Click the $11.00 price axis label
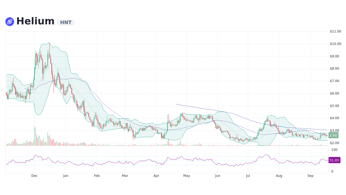Image resolution: width=346 pixels, height=195 pixels. click(x=335, y=31)
